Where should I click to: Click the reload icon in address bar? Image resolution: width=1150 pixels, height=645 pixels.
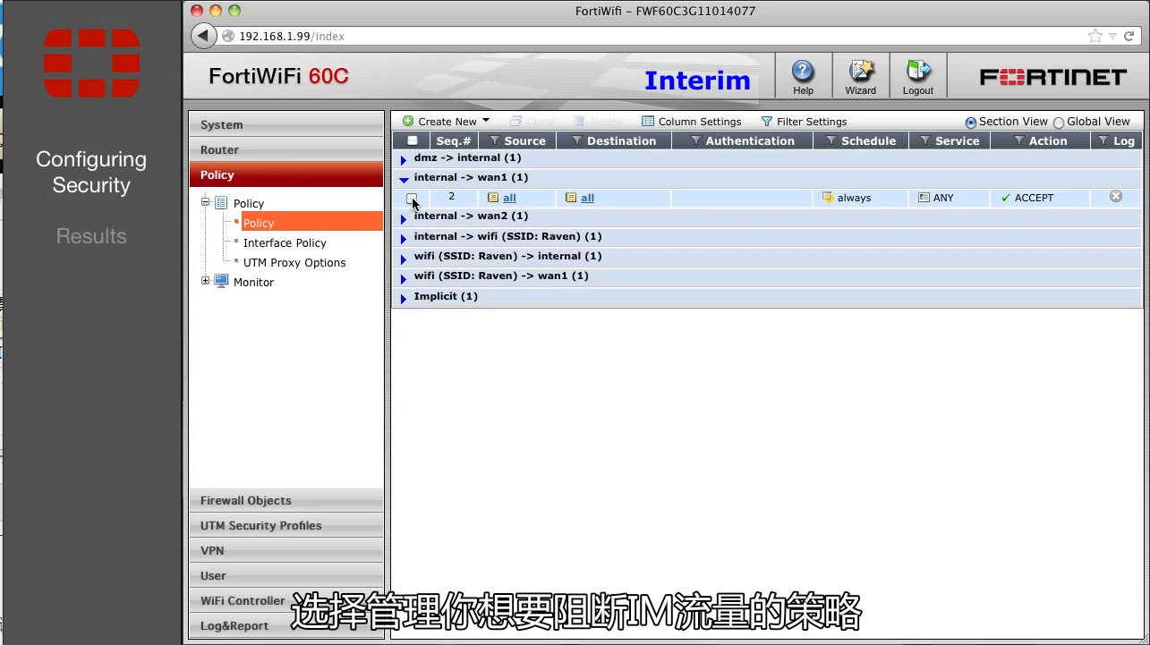(1129, 37)
